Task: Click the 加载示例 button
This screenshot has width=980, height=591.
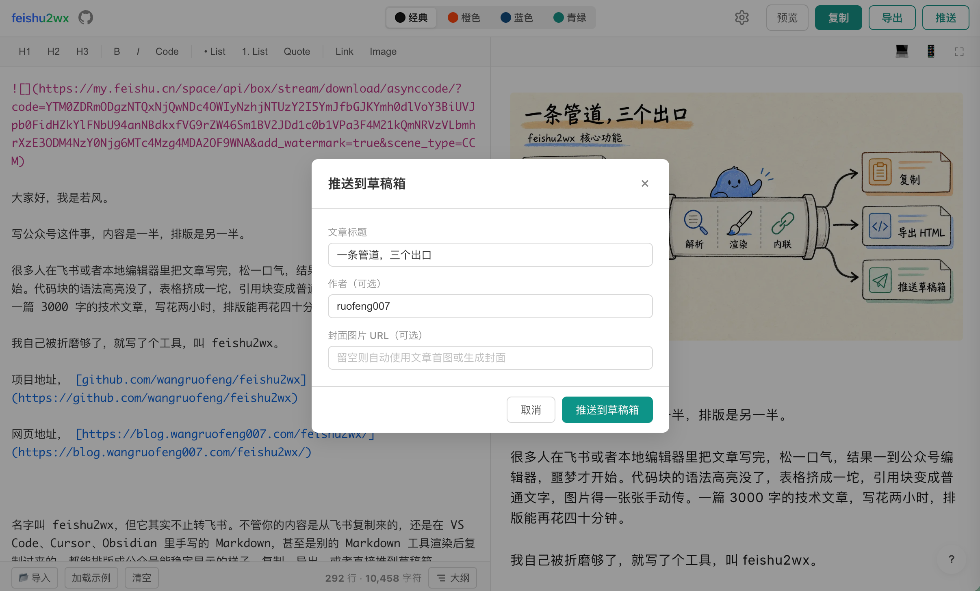Action: tap(91, 578)
